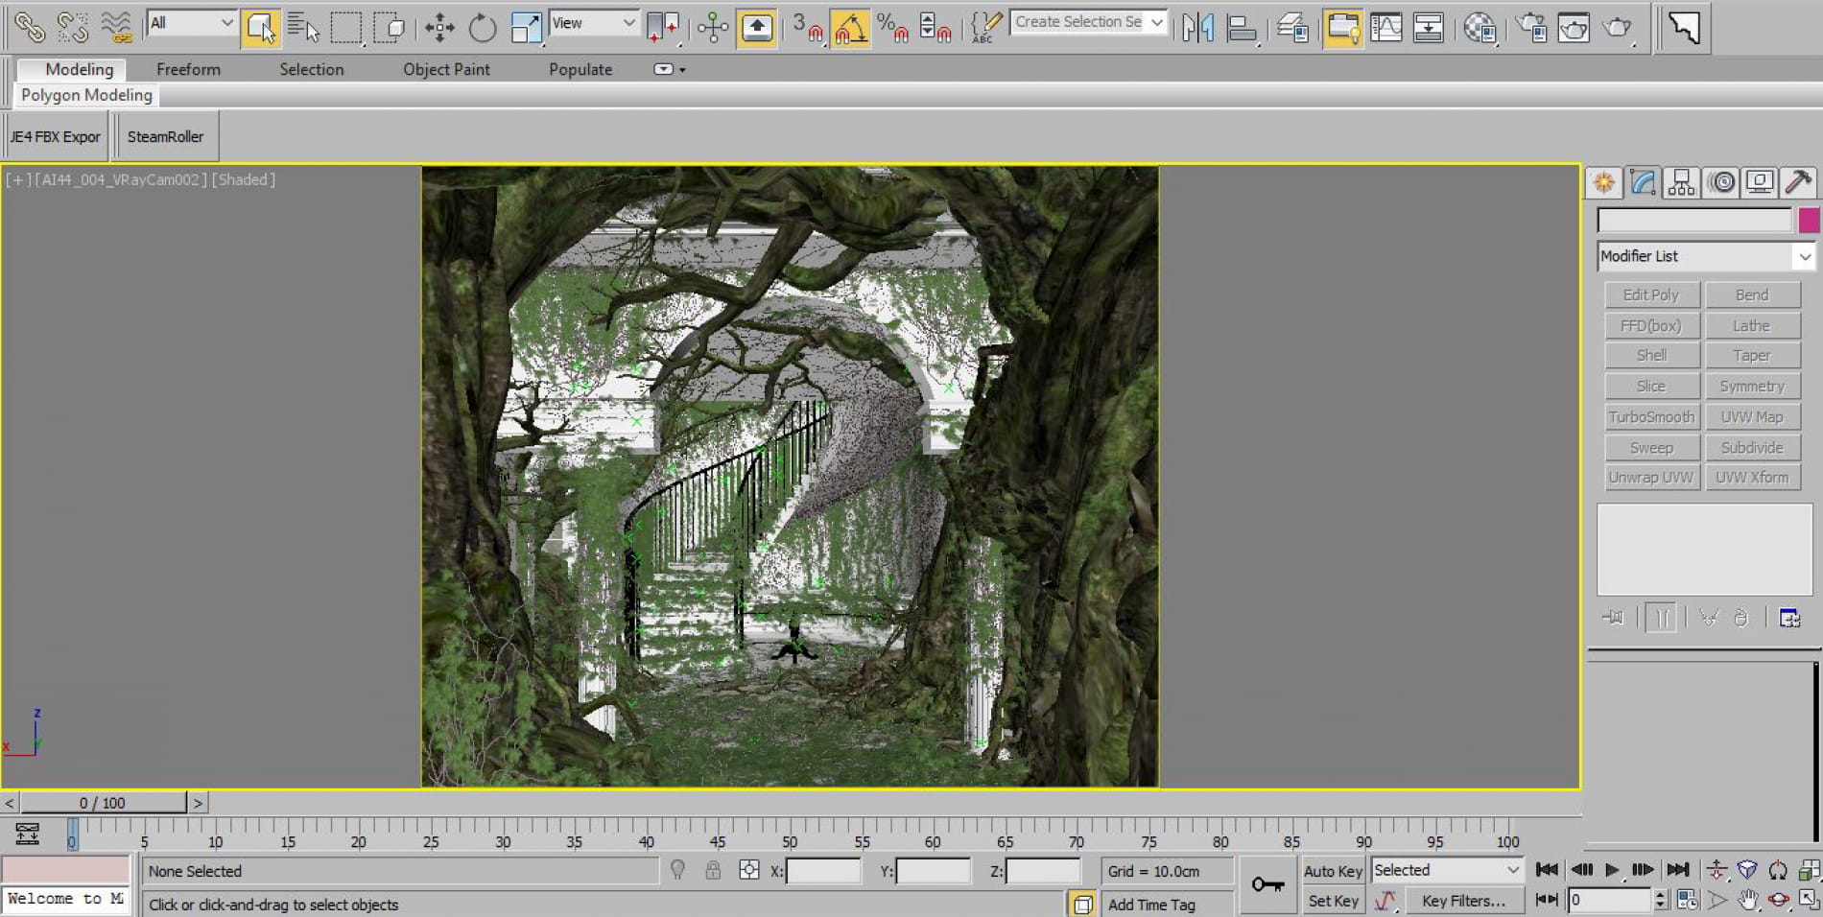Click the Set Key button
Viewport: 1823px width, 917px height.
tap(1333, 901)
